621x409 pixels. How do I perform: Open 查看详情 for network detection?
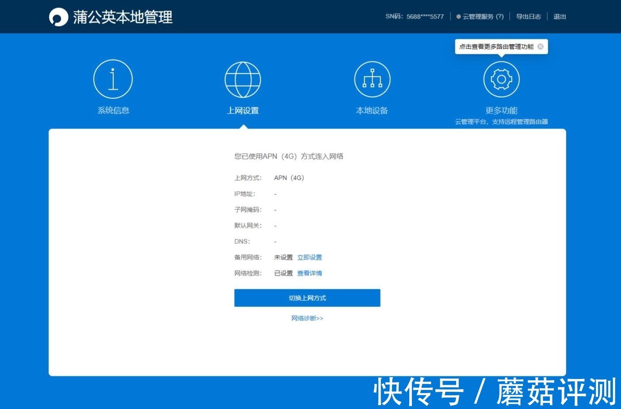(309, 273)
